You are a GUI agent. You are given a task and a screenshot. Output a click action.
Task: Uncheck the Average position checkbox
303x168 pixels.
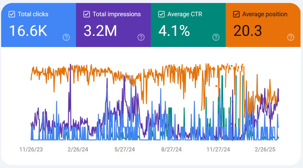pyautogui.click(x=236, y=14)
